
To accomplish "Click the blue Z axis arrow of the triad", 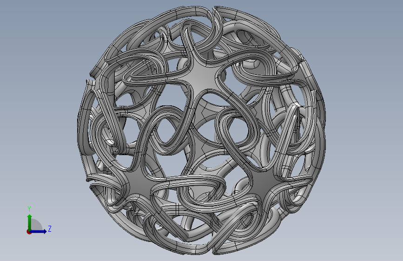I will (39, 231).
